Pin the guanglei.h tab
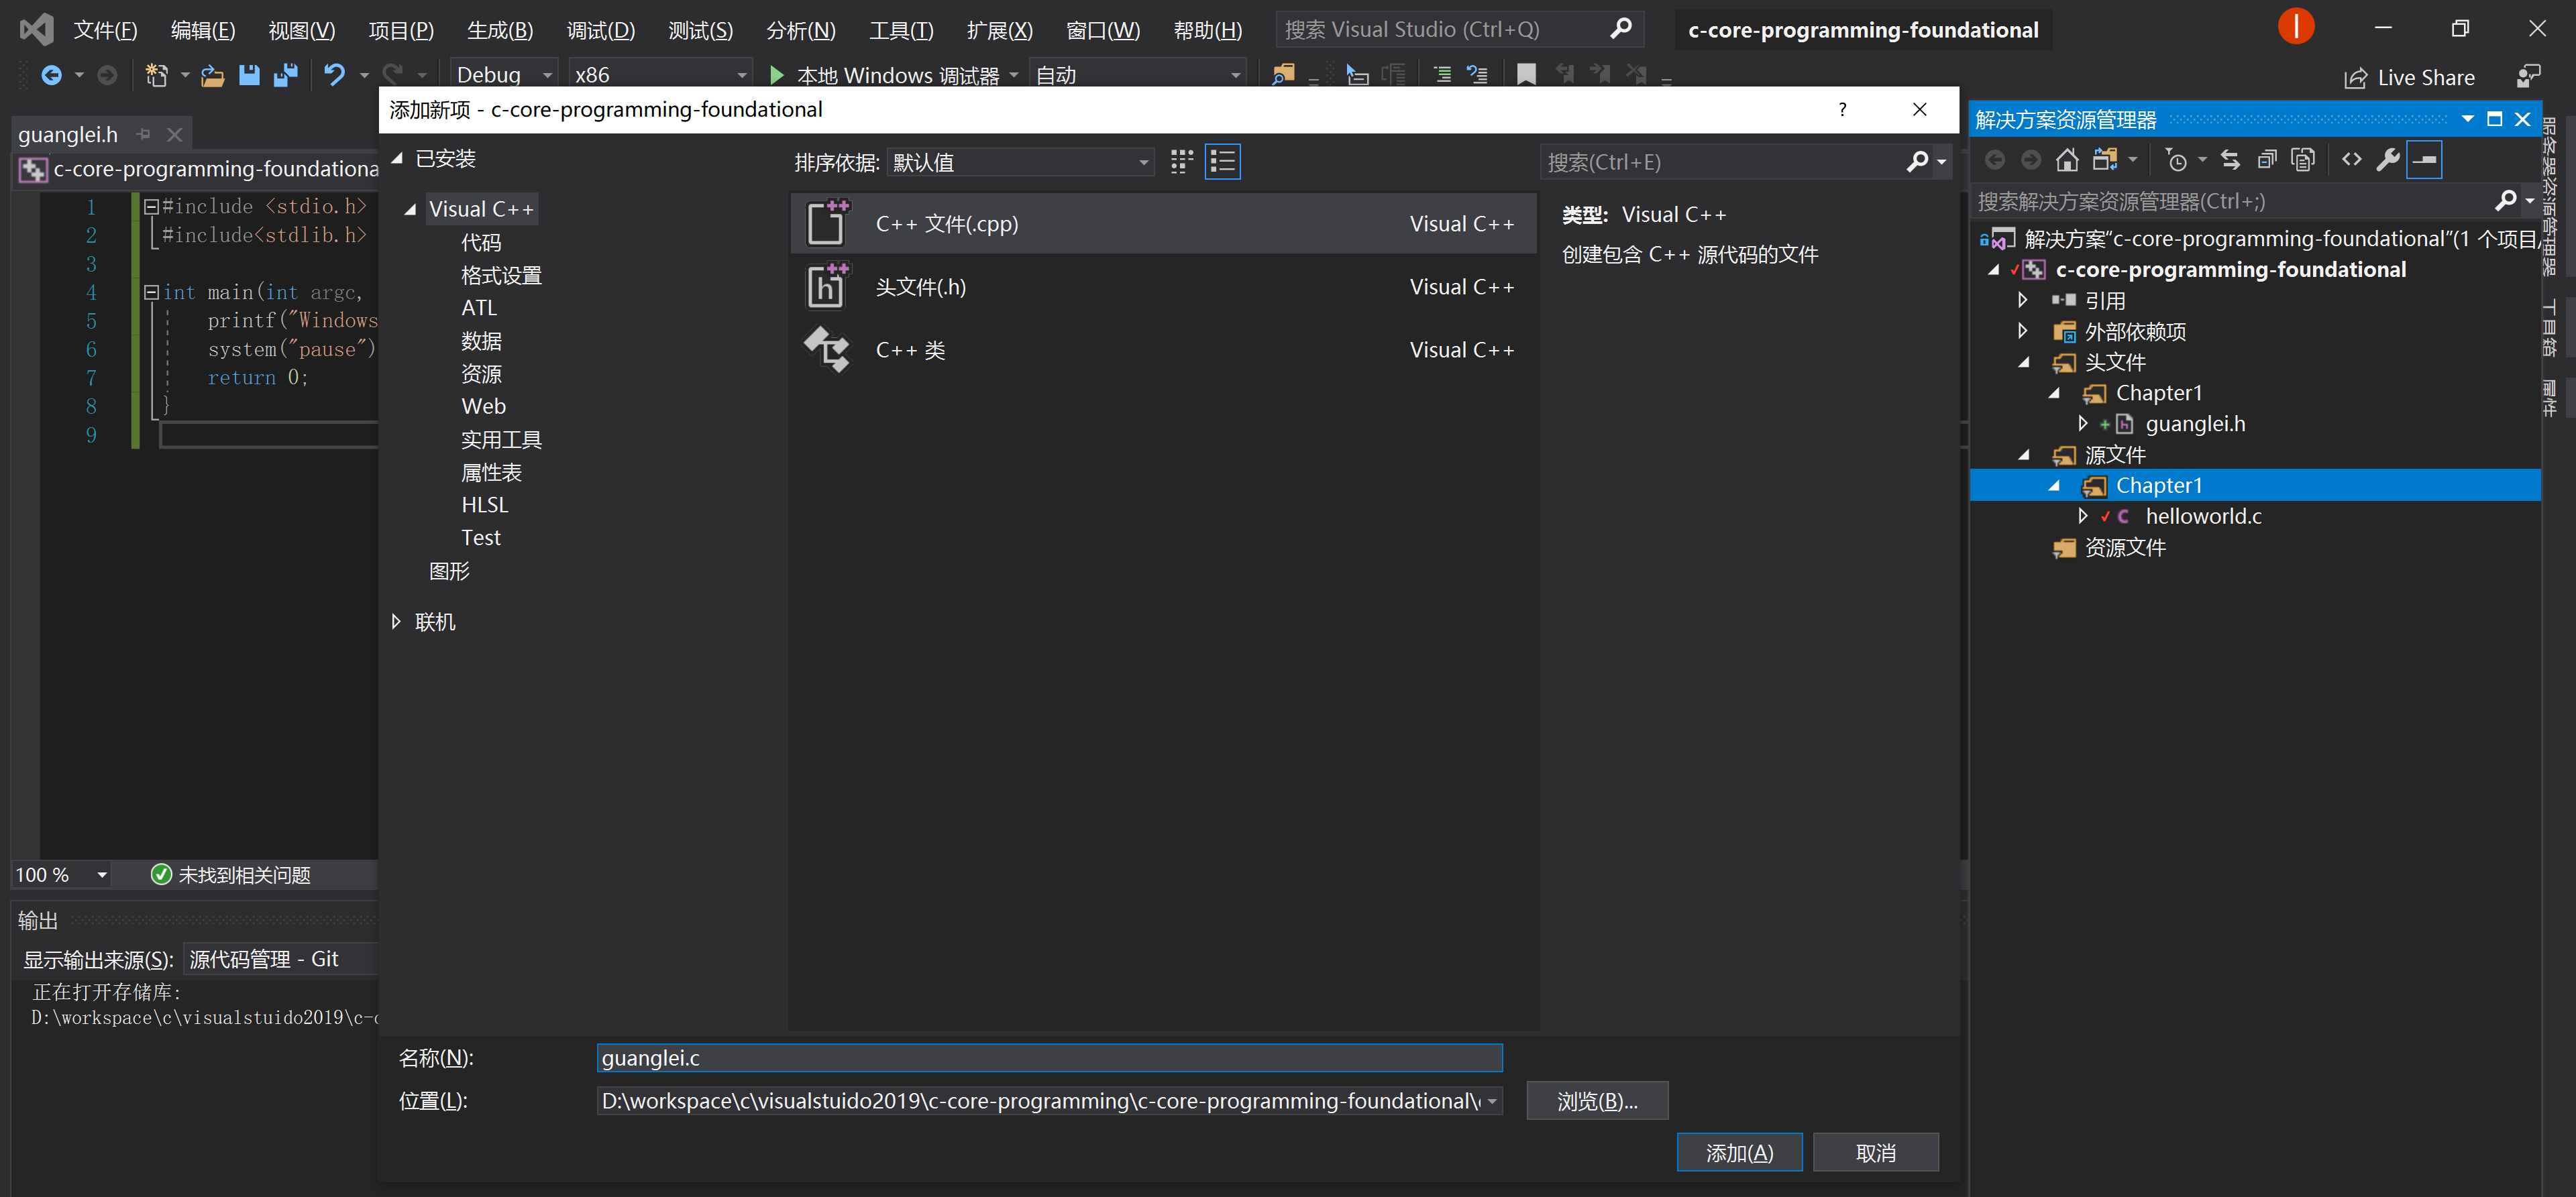 point(144,134)
